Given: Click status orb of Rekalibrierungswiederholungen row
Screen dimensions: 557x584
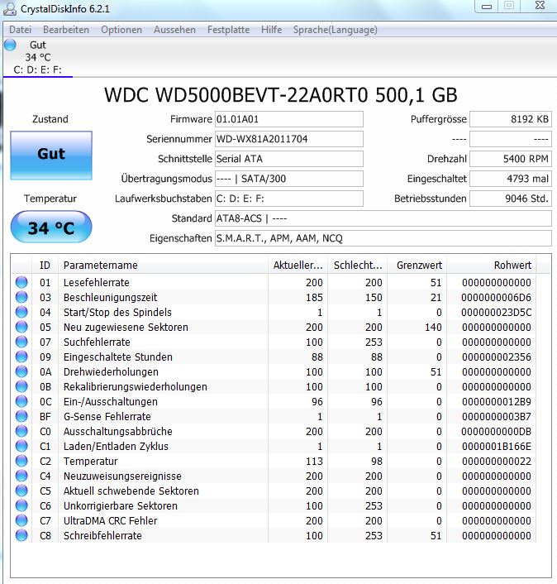Looking at the screenshot, I should point(21,386).
